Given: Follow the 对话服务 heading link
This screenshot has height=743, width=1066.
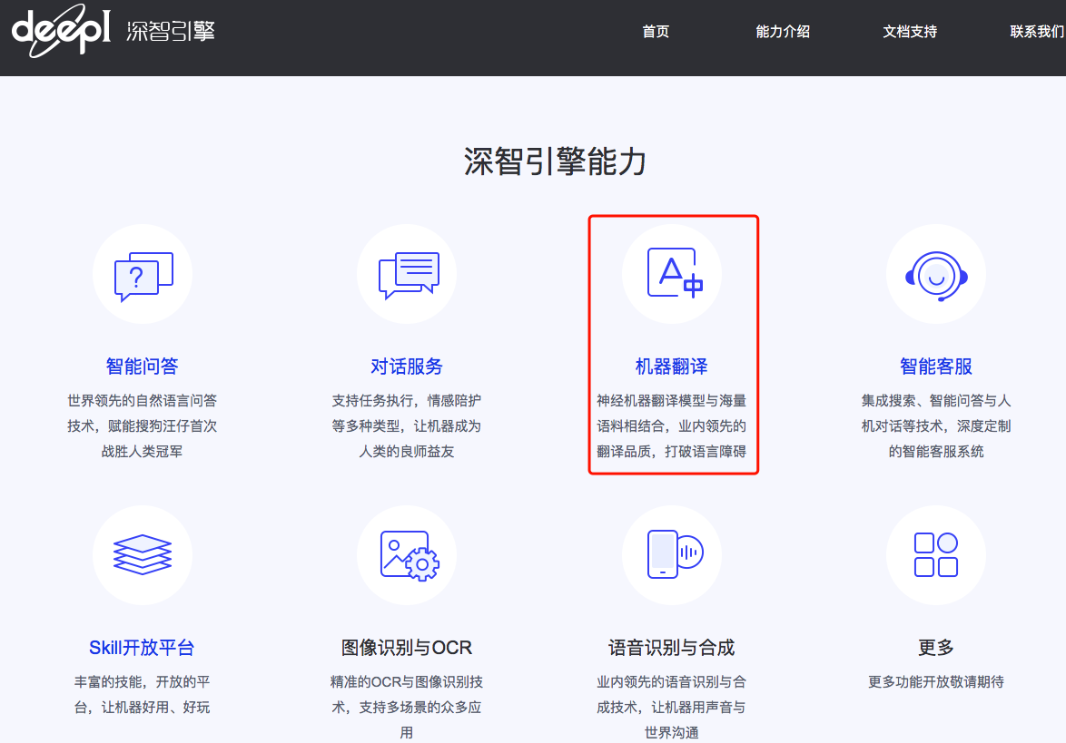Looking at the screenshot, I should 407,367.
